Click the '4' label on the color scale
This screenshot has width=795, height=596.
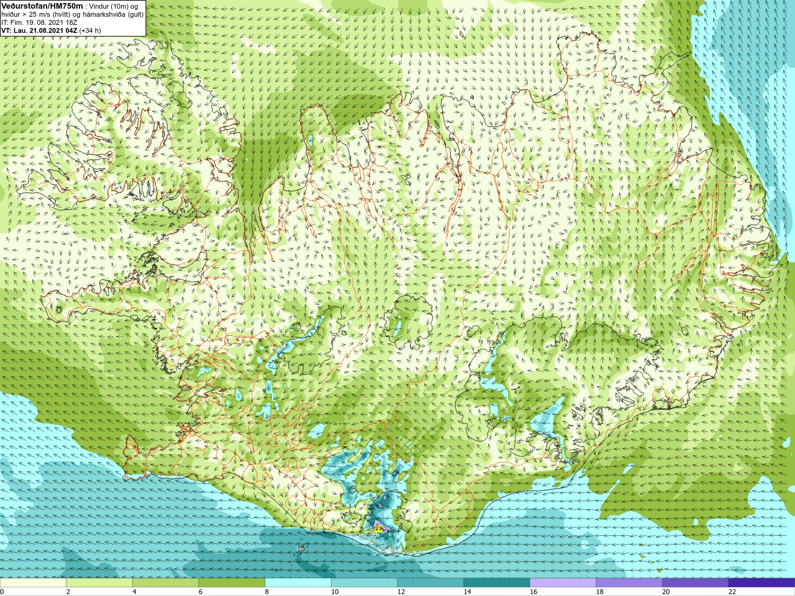135,592
